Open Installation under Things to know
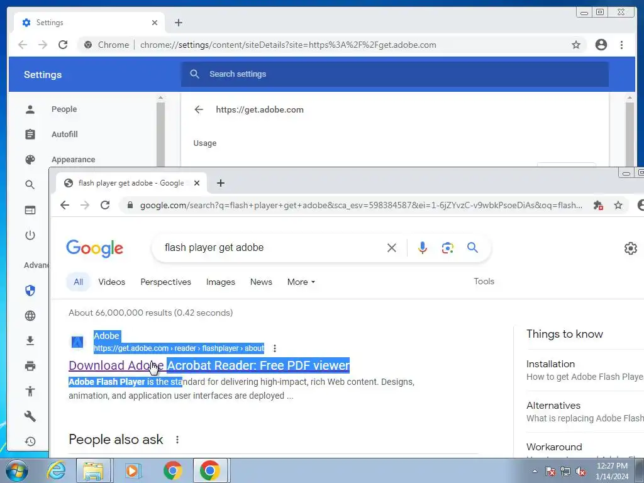Screen dimensions: 644x483 coord(550,364)
